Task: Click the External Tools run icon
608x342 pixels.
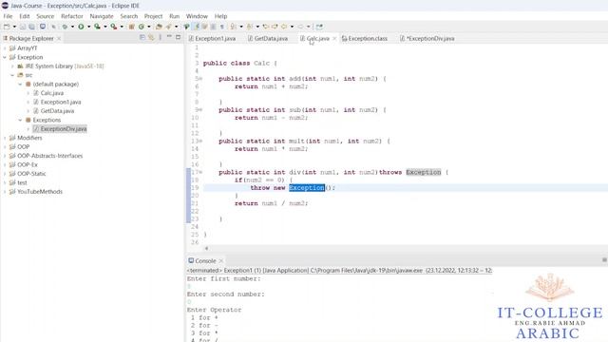Action: point(113,27)
